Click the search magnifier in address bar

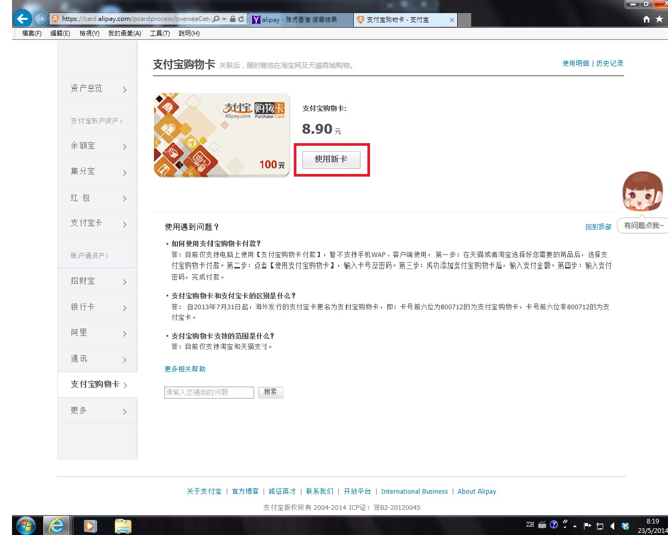216,19
